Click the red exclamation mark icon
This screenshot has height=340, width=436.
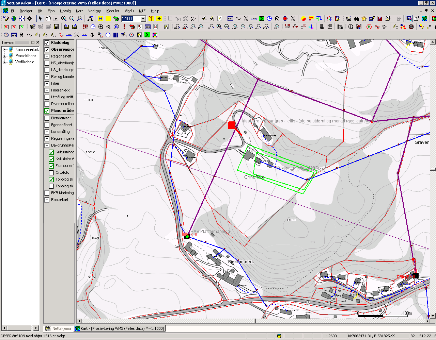[124, 27]
